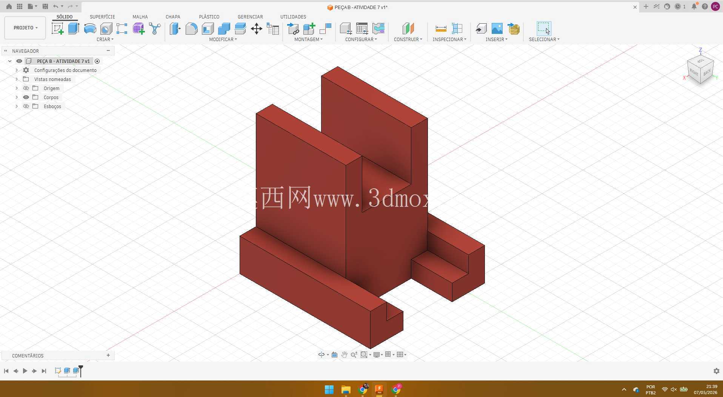Switch to the CHAPA tab
Image resolution: width=723 pixels, height=397 pixels.
pyautogui.click(x=173, y=17)
